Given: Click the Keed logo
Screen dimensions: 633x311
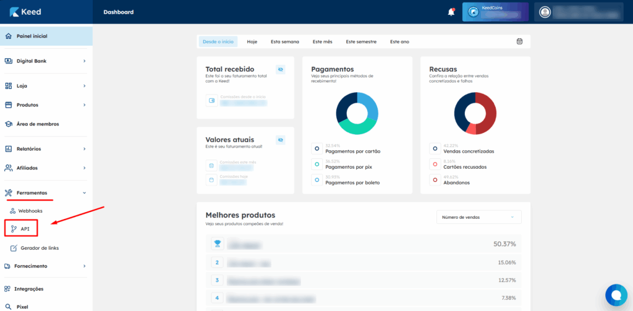Looking at the screenshot, I should [23, 12].
